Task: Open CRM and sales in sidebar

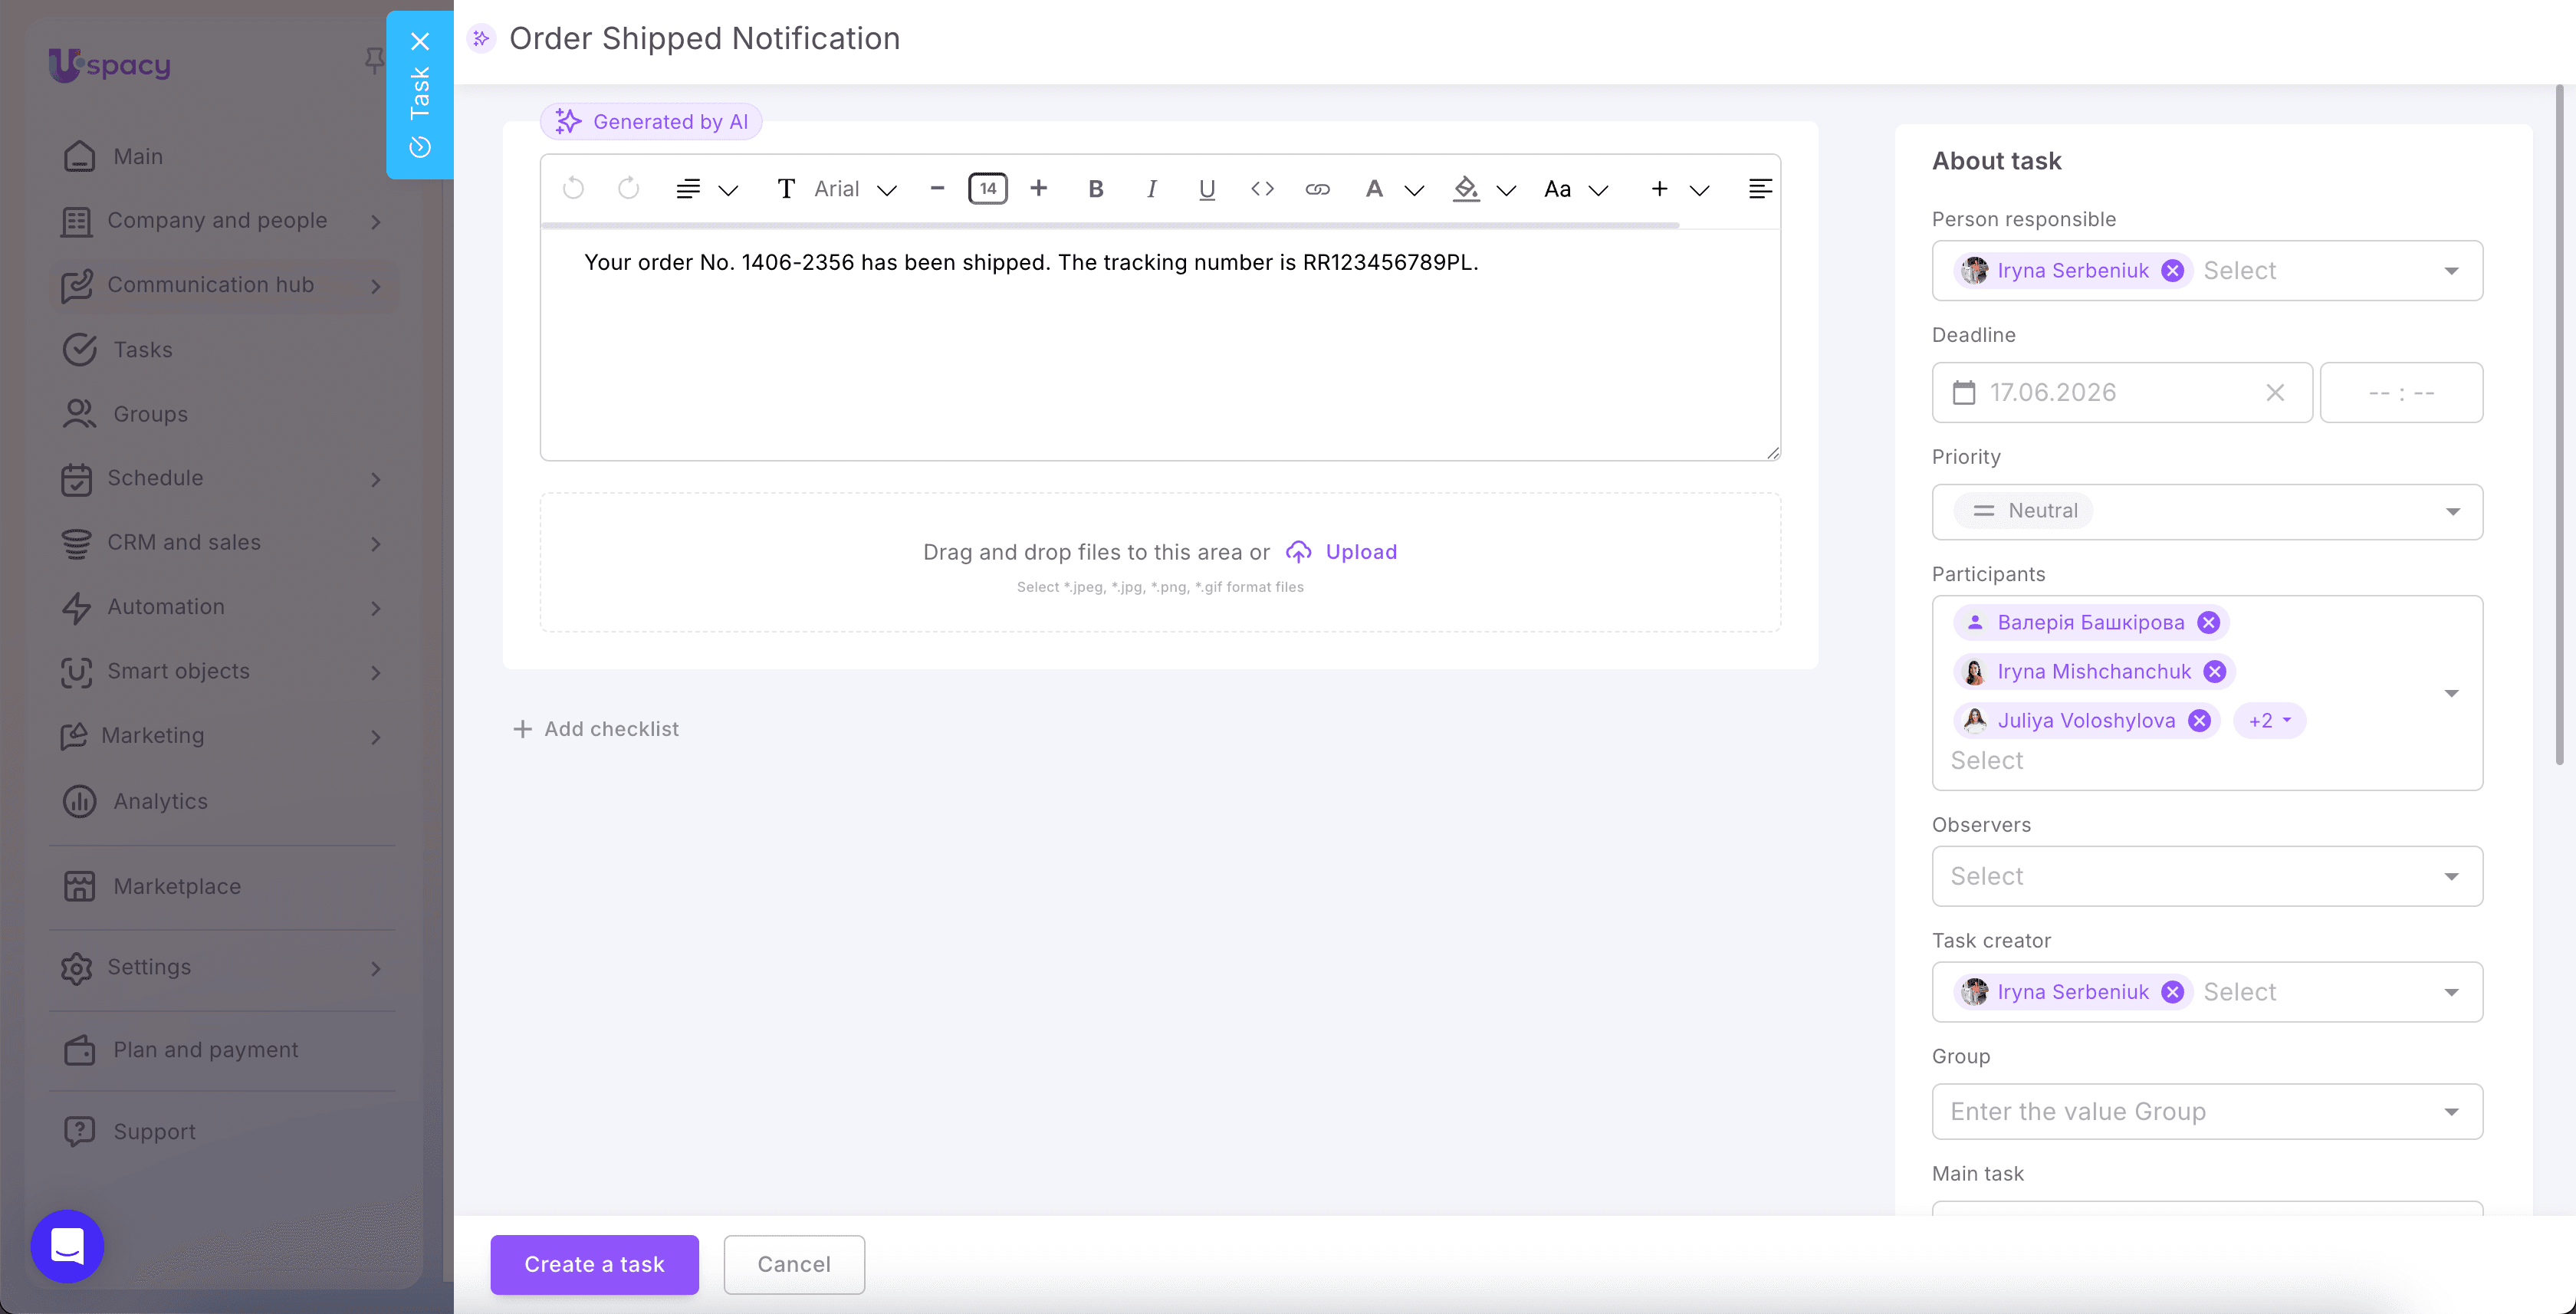Action: pyautogui.click(x=225, y=542)
